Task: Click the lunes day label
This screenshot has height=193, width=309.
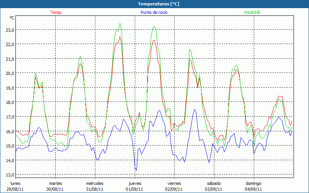Action: 15,183
